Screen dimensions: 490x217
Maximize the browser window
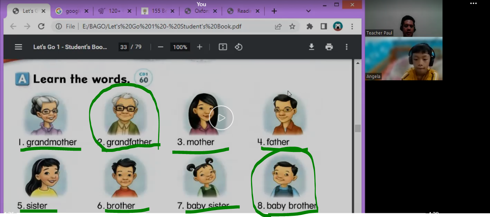click(x=336, y=5)
